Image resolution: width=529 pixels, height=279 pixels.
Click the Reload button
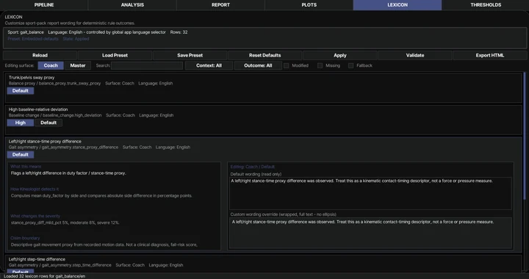click(40, 55)
